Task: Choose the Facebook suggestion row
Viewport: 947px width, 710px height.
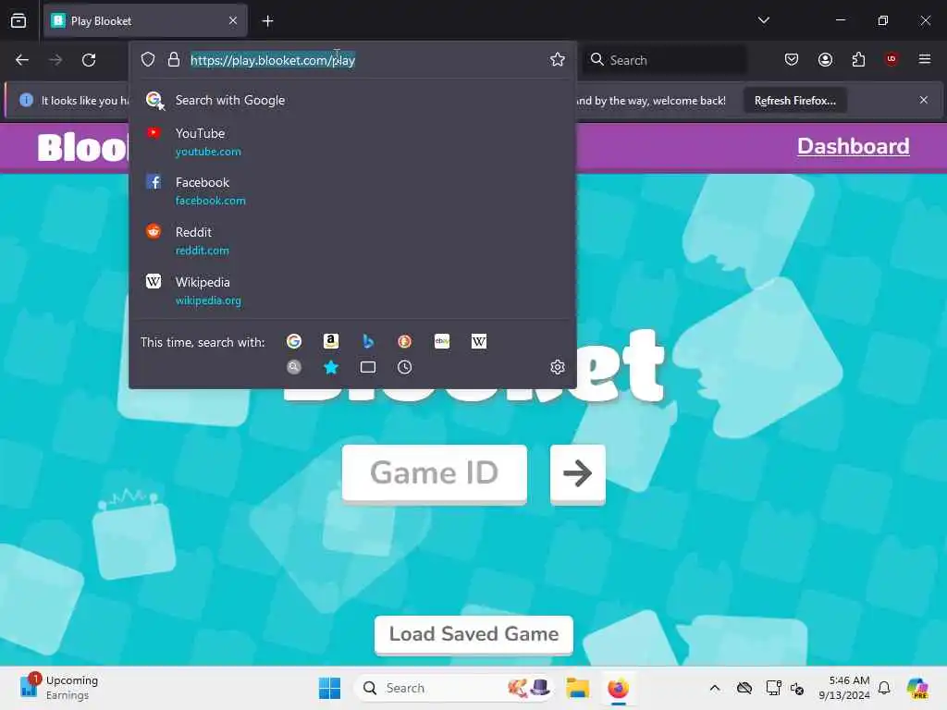Action: coord(352,190)
